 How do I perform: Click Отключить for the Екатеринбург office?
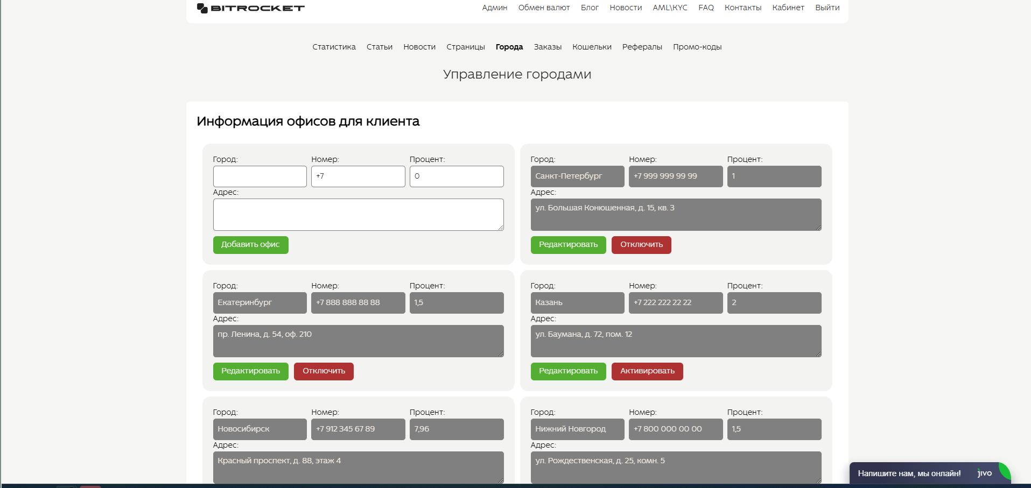click(324, 371)
